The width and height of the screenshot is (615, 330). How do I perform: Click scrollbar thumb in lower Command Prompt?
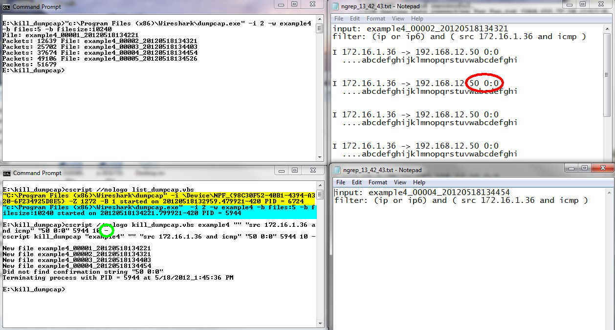point(320,195)
